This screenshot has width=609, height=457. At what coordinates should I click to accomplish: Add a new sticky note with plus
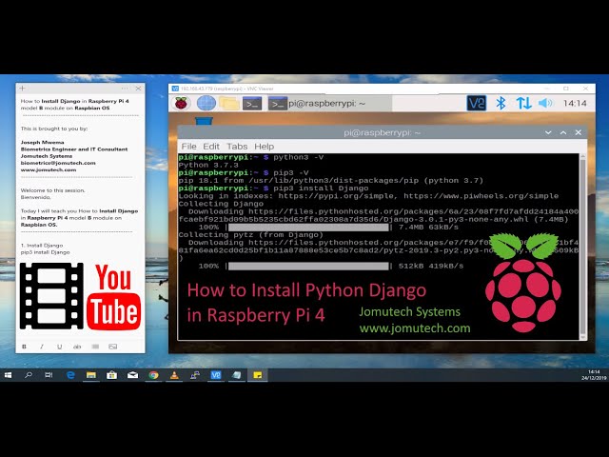(x=22, y=89)
